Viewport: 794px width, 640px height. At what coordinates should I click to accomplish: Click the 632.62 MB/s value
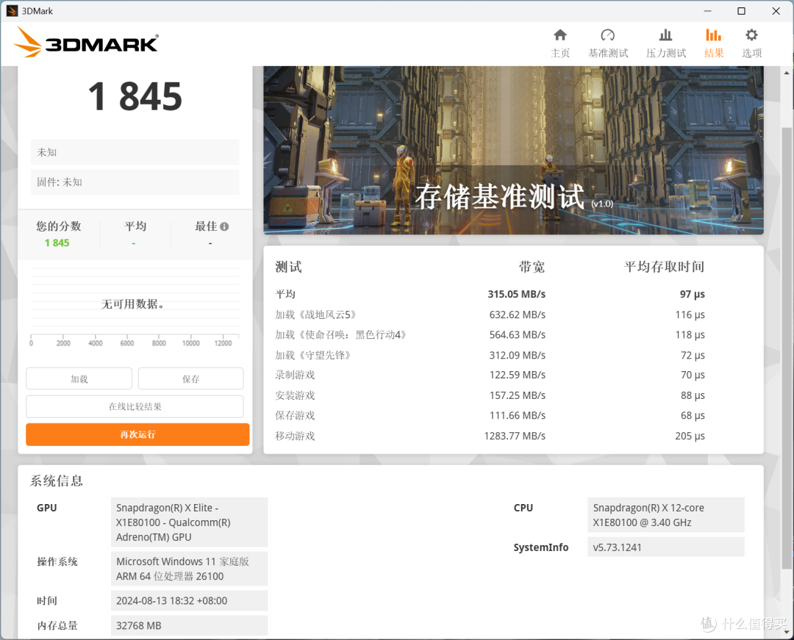[517, 314]
